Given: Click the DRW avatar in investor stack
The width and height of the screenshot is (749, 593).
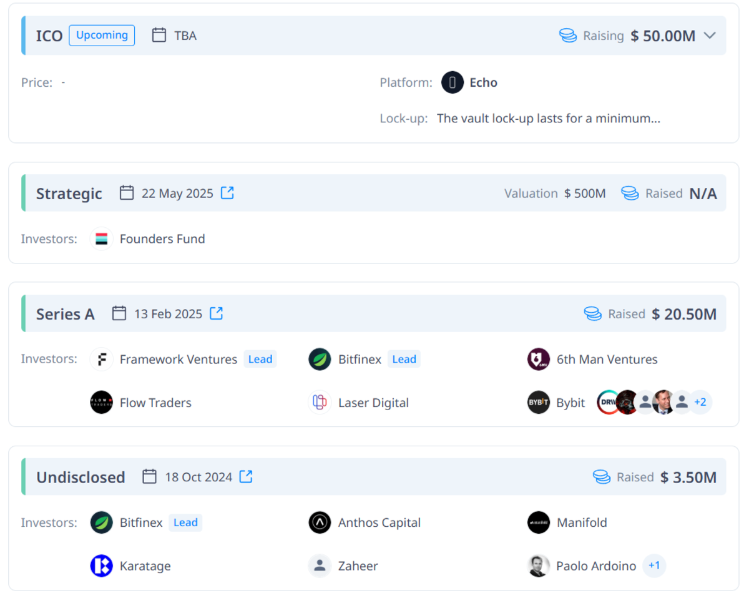Looking at the screenshot, I should point(607,403).
